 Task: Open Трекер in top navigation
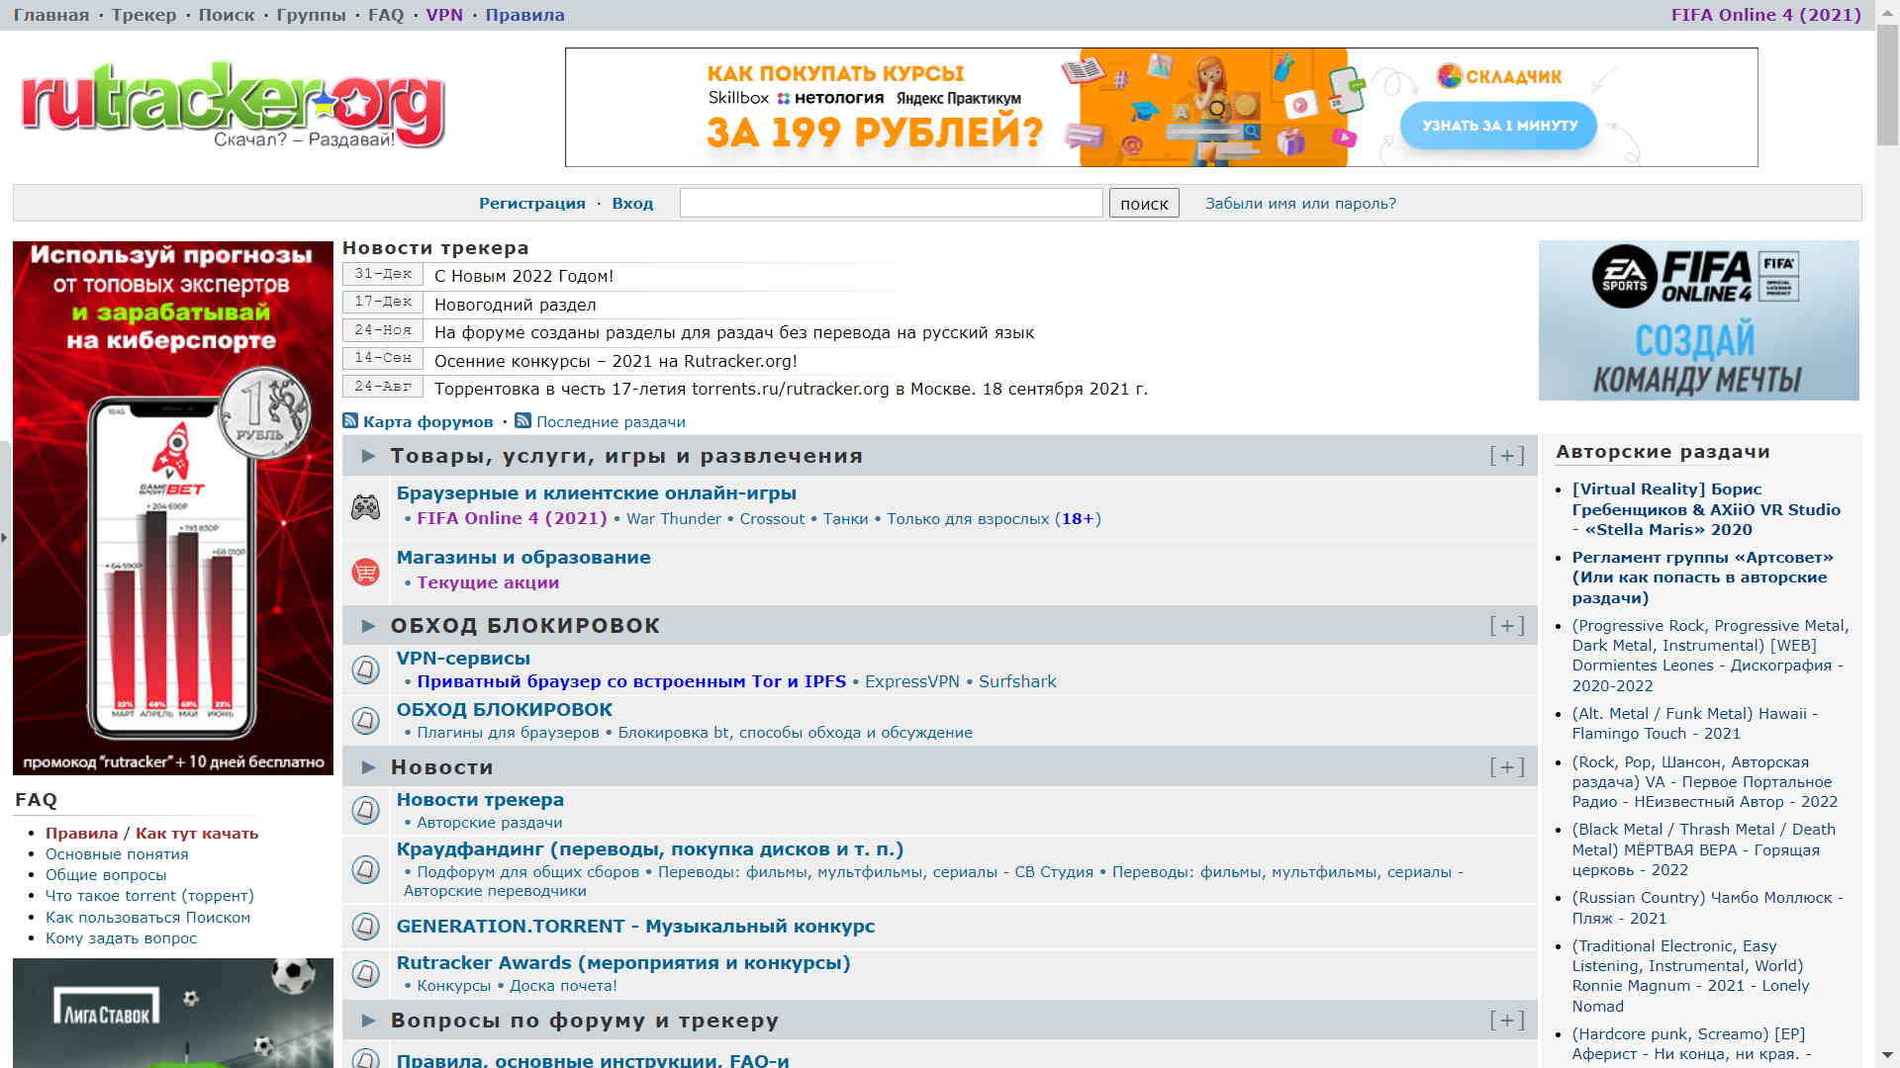143,15
